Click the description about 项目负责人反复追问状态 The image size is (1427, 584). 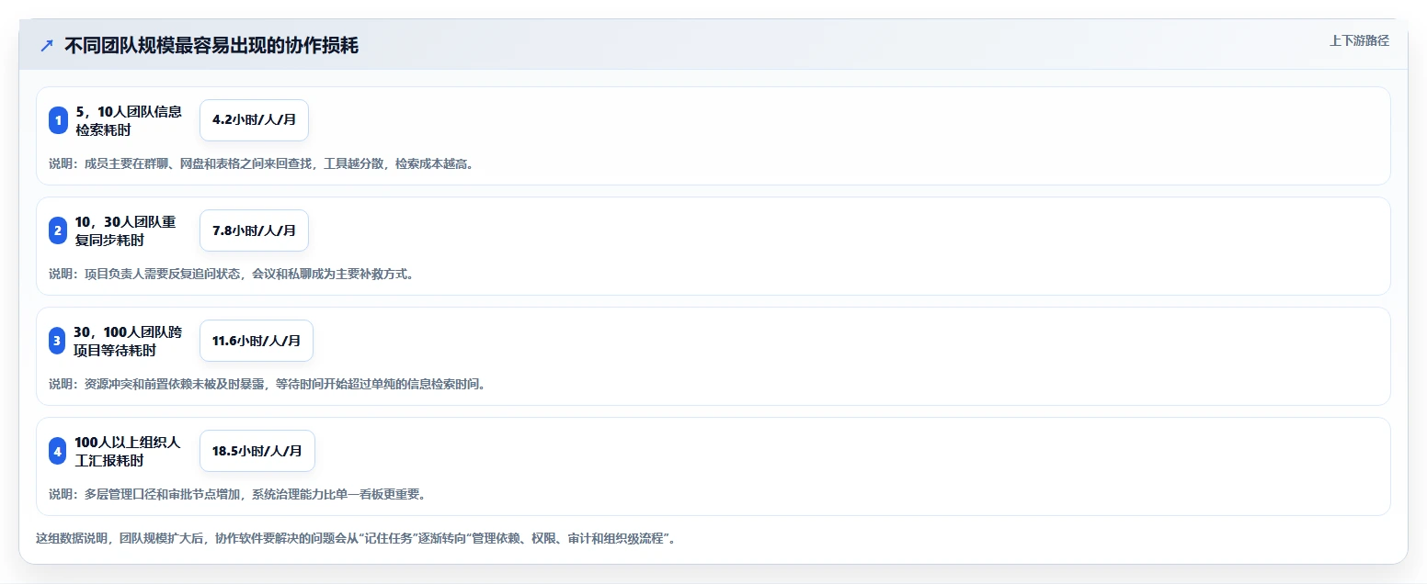231,274
